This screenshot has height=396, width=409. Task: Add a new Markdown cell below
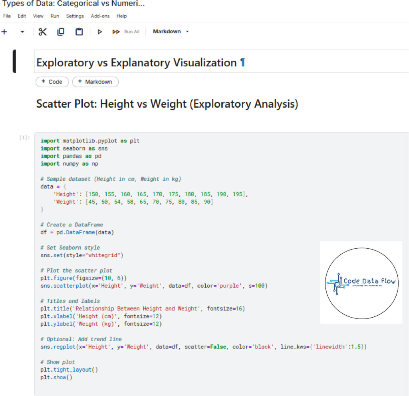coord(95,82)
